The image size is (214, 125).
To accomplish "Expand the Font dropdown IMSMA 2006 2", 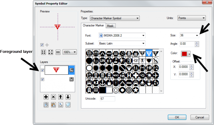I will coord(122,36).
